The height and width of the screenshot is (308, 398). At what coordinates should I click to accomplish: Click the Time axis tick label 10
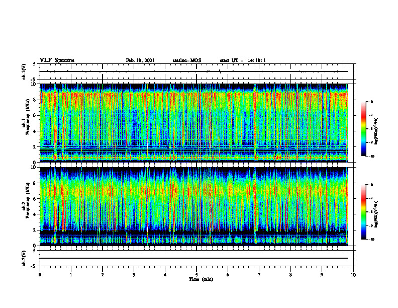point(353,275)
